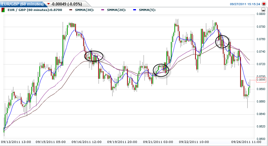Select the ellipse annotation near 09/21/2011
Image resolution: width=268 pixels, height=146 pixels.
click(x=161, y=70)
